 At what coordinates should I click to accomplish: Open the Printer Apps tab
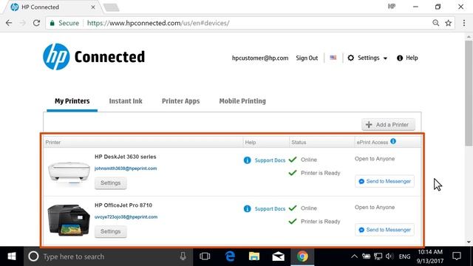180,101
